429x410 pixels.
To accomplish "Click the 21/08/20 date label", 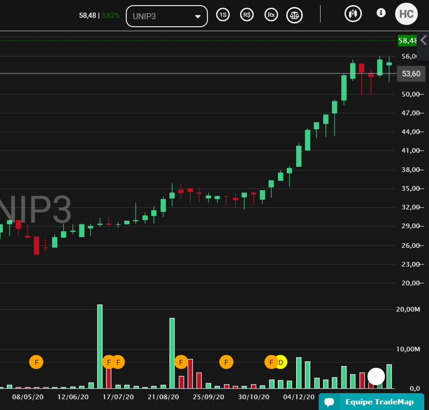I will pos(163,397).
